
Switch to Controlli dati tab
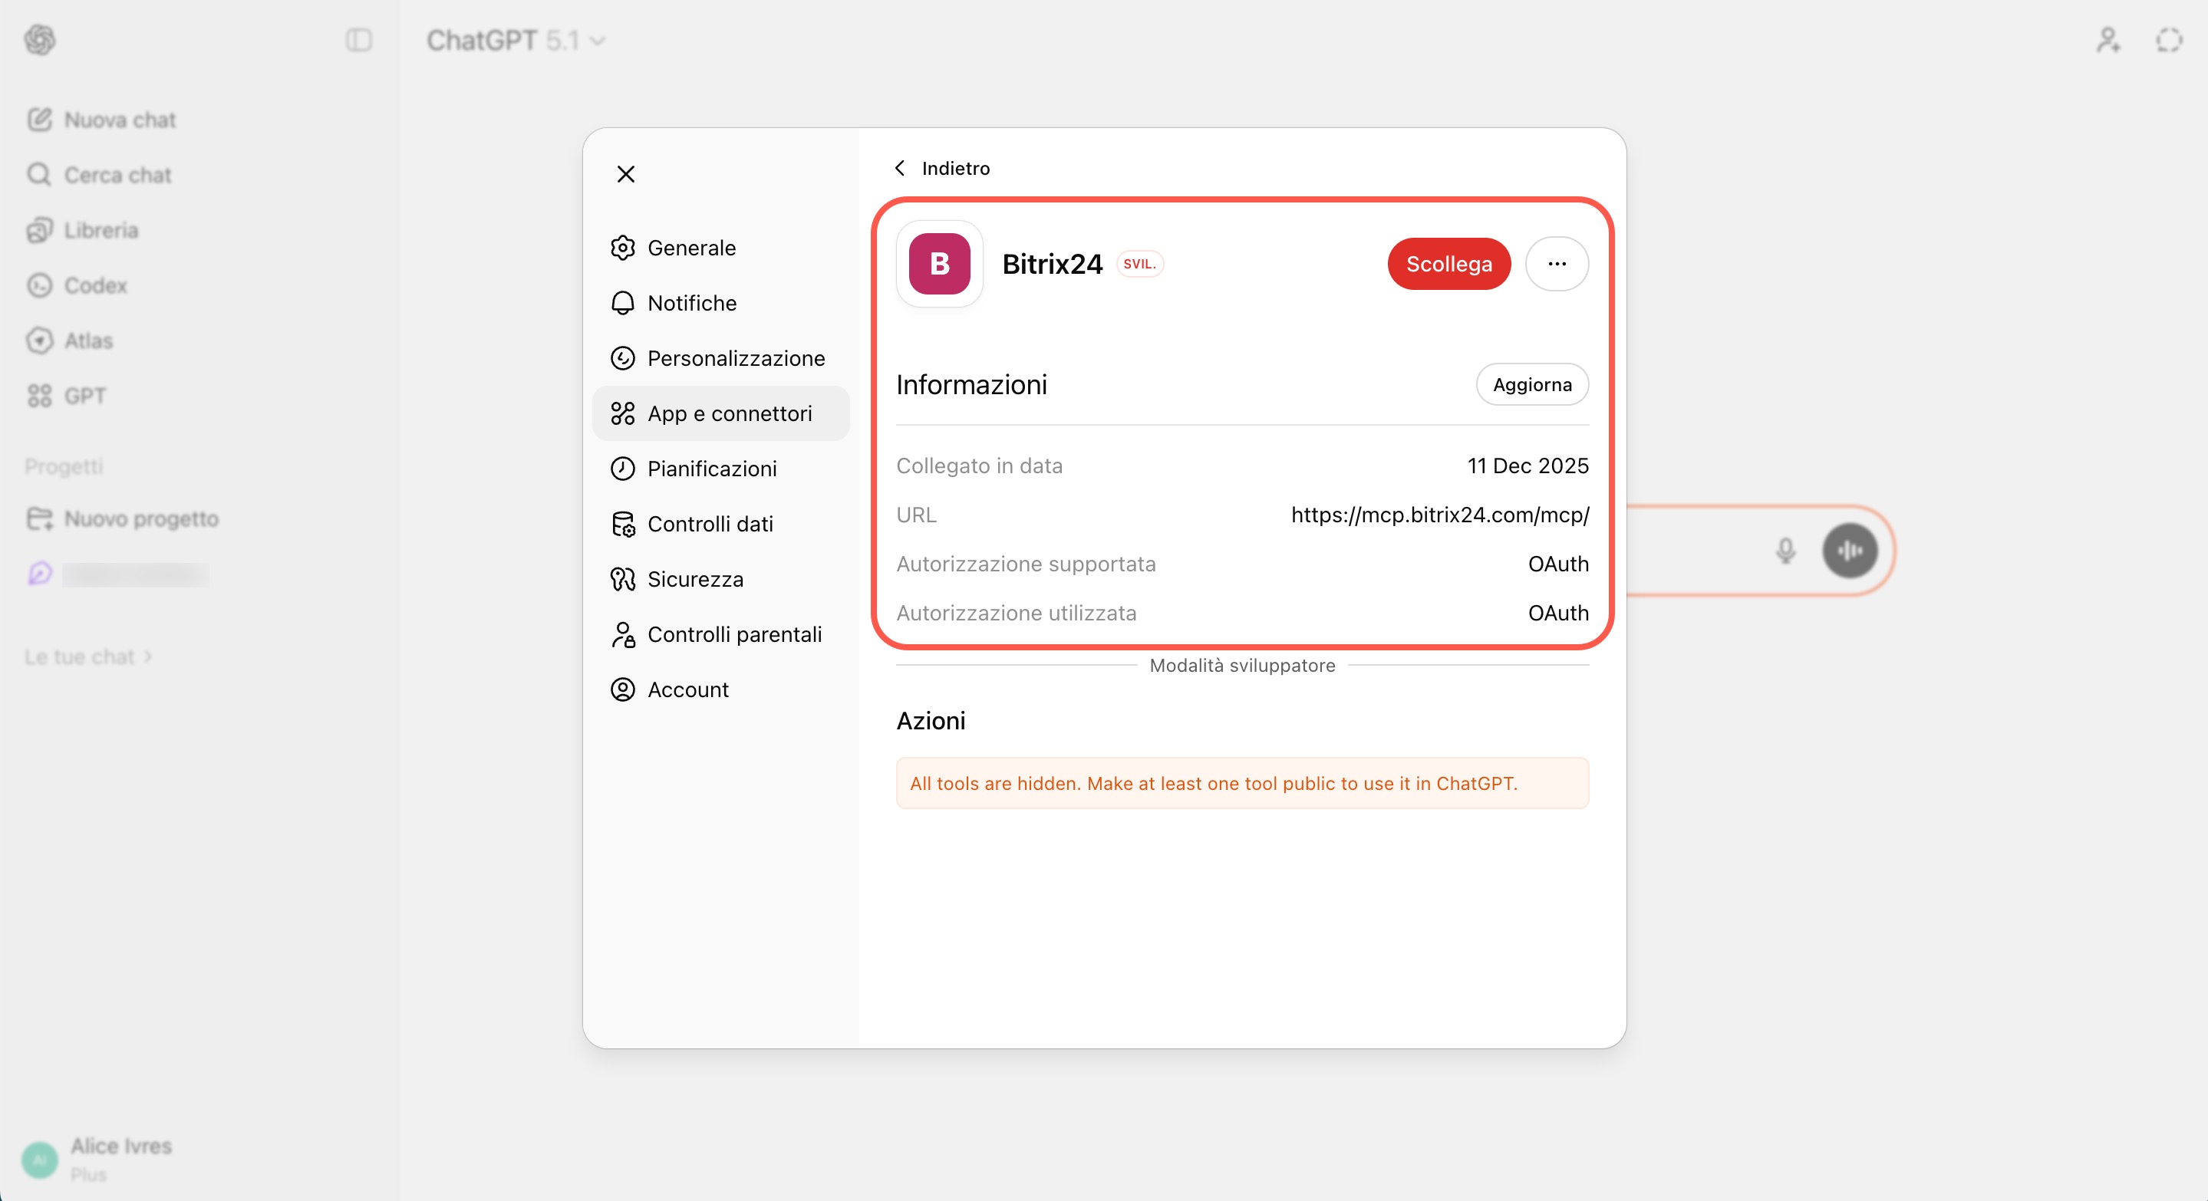[x=709, y=523]
